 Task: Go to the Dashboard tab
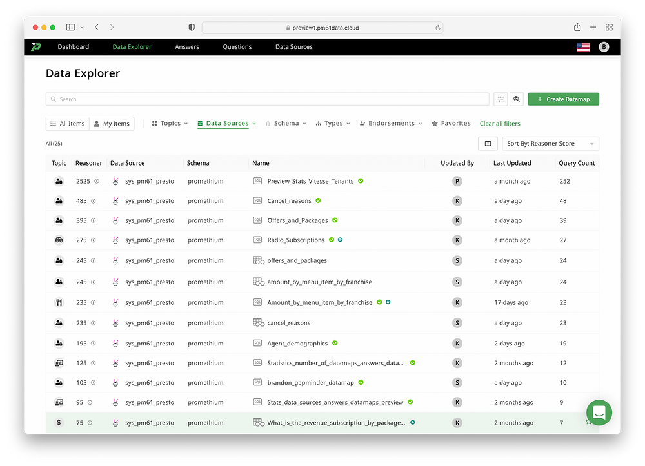pos(74,47)
